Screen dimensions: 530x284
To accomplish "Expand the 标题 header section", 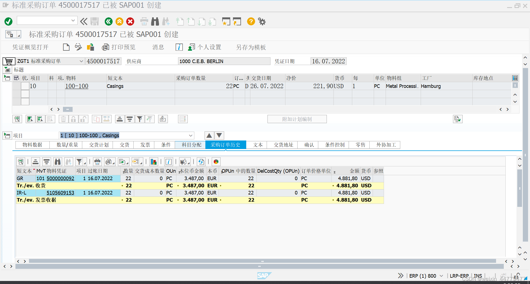I will (7, 70).
